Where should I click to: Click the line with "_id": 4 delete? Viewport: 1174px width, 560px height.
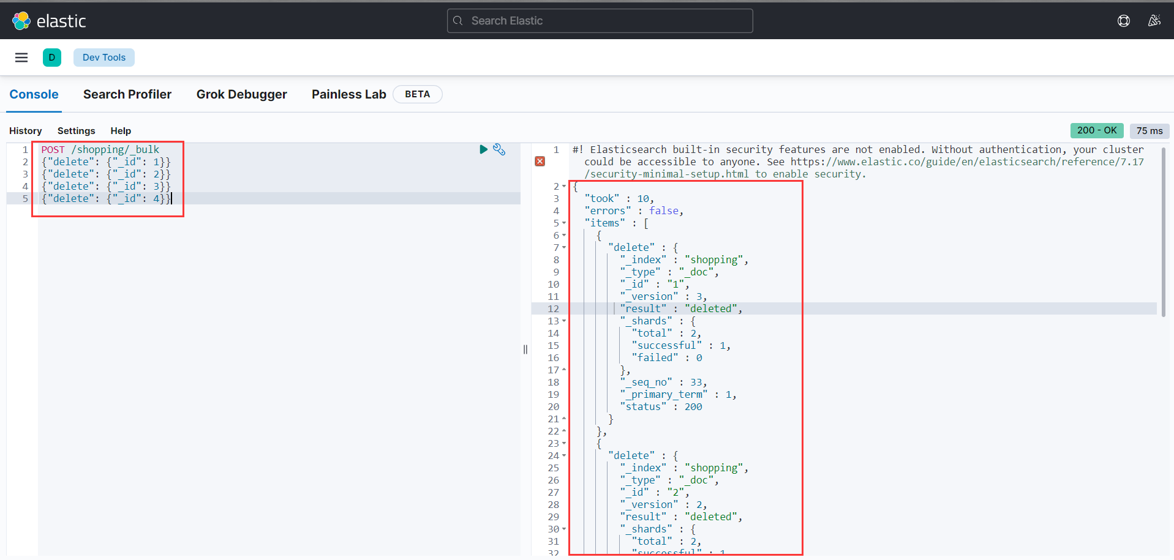[106, 198]
